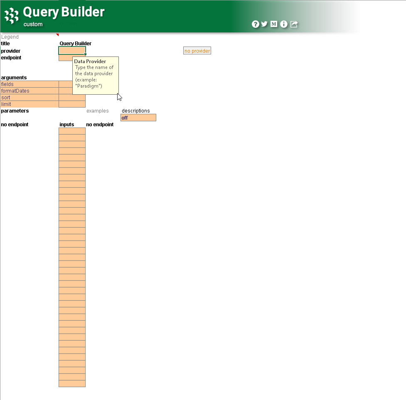Click the red marker above Legend
This screenshot has width=406, height=400.
(58, 34)
